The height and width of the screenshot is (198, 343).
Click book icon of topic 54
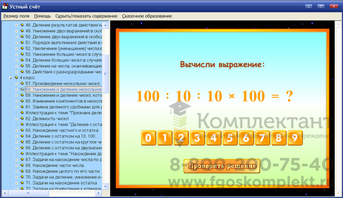22,60
